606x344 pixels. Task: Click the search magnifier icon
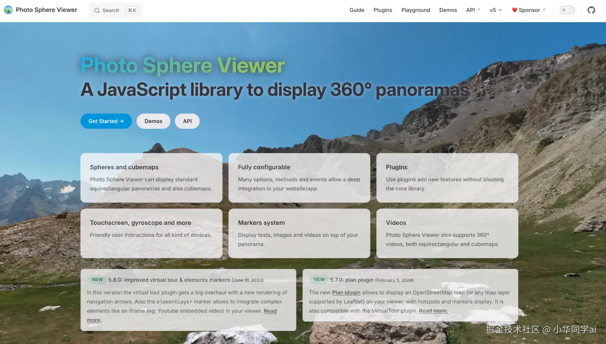pyautogui.click(x=97, y=10)
